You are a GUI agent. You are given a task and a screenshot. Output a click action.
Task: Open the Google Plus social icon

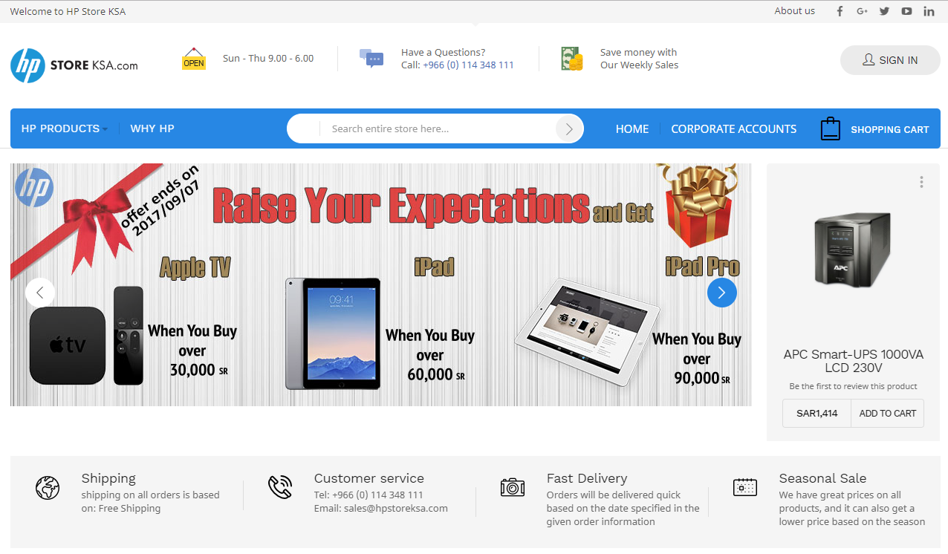[x=863, y=11]
